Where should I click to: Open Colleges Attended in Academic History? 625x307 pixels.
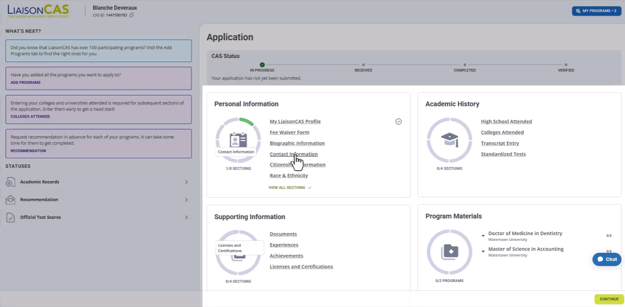pos(502,132)
